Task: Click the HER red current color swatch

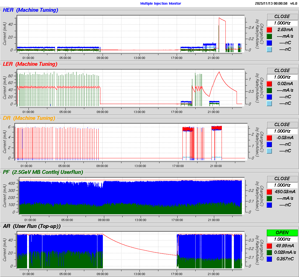Action: click(x=269, y=30)
